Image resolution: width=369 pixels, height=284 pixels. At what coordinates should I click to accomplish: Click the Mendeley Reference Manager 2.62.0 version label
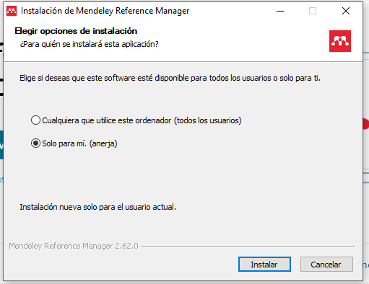74,246
